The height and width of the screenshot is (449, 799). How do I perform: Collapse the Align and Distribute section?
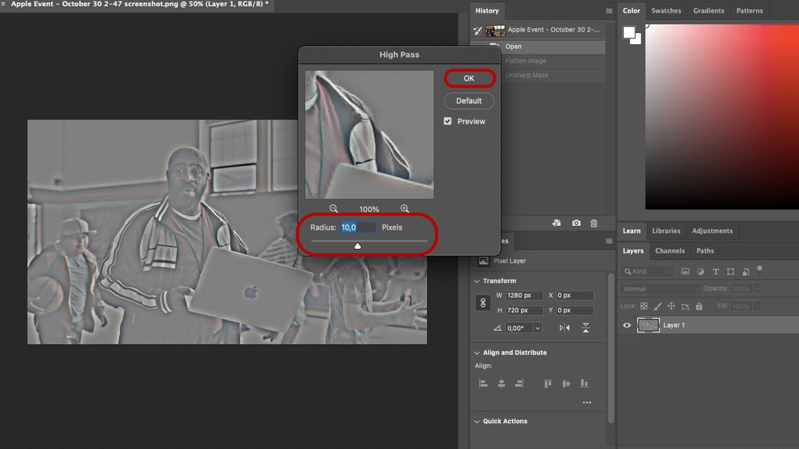click(x=476, y=353)
